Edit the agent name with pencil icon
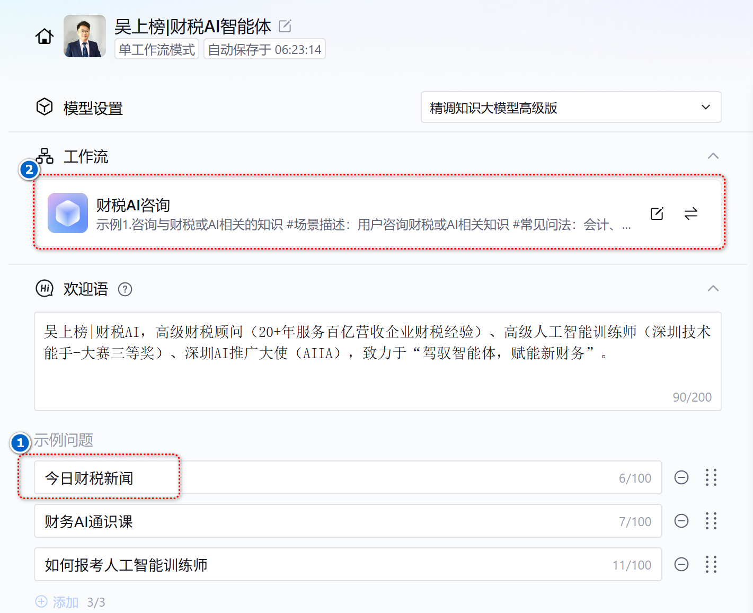 point(285,26)
